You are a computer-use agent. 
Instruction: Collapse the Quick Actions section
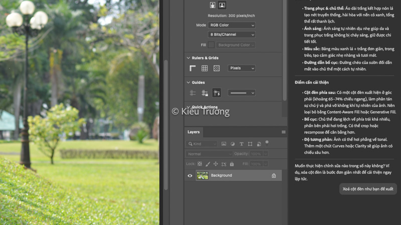click(188, 107)
